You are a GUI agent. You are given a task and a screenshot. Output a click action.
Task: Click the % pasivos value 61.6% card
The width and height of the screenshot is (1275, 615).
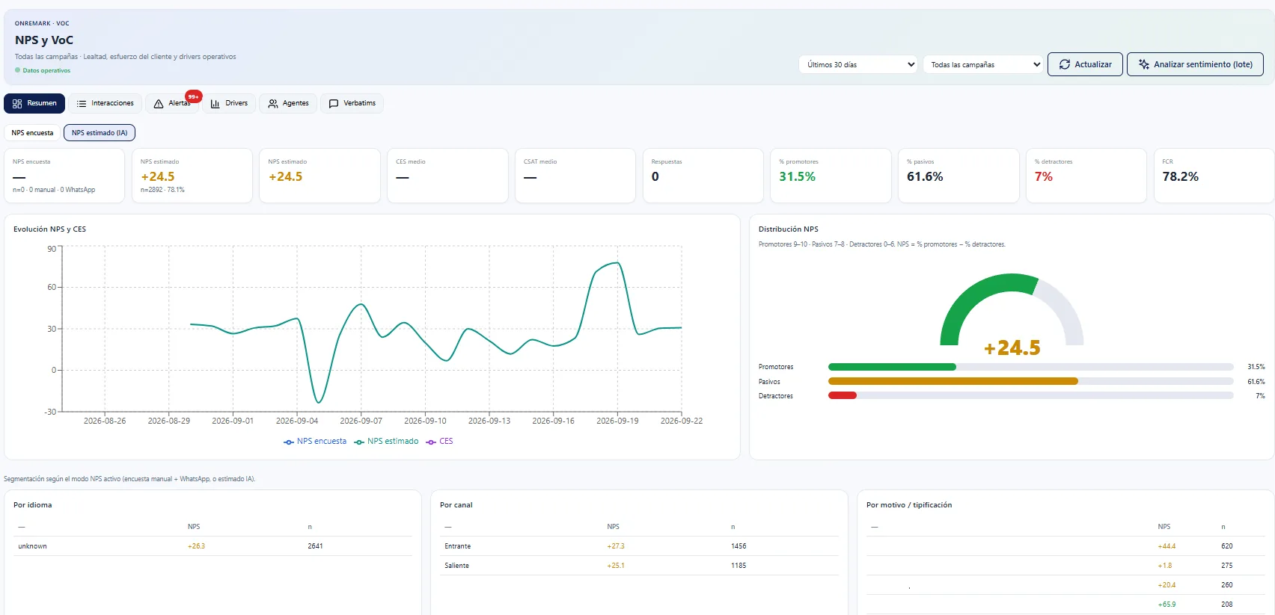[958, 176]
